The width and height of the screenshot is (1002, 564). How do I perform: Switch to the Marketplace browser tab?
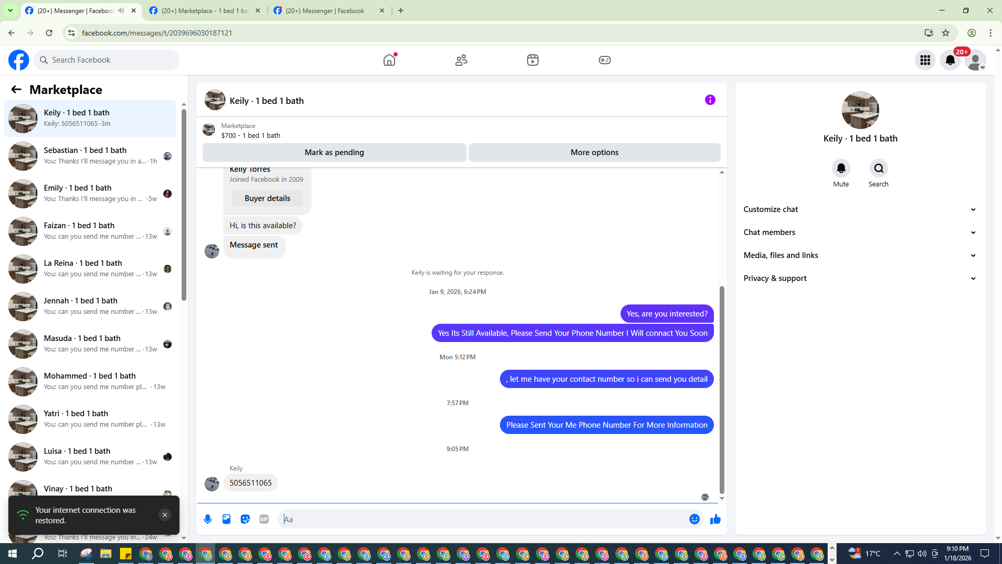(x=205, y=10)
